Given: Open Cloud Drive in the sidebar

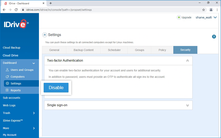Looking at the screenshot, I should (10, 55).
